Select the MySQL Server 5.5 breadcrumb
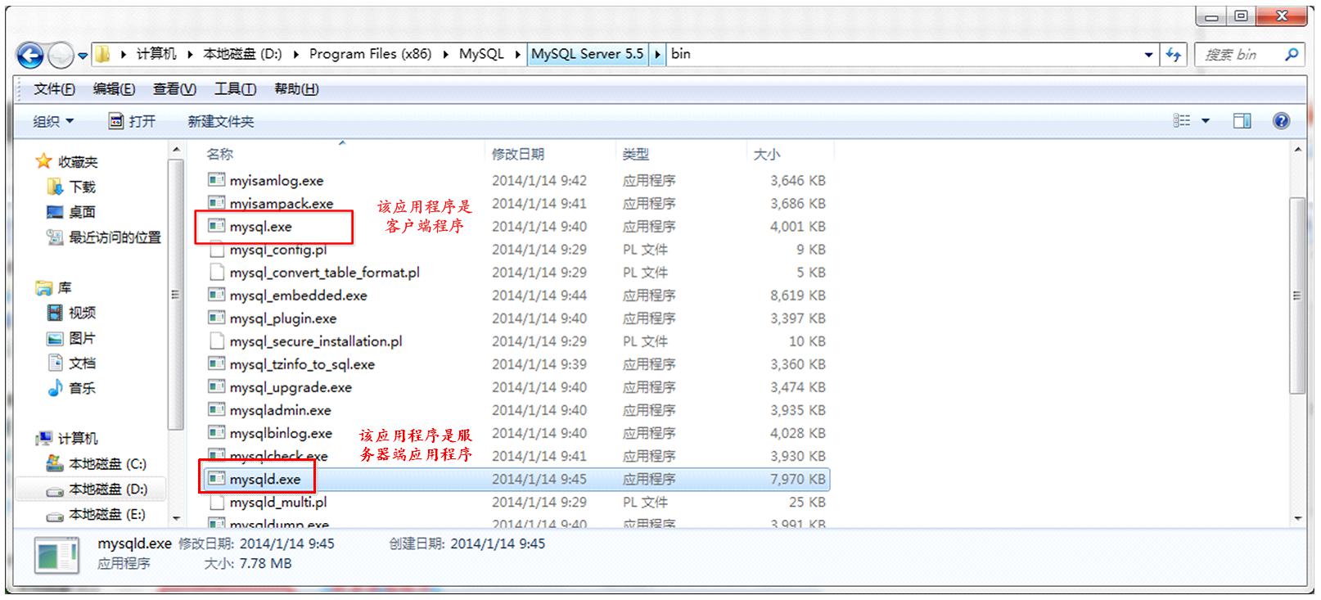This screenshot has height=600, width=1321. tap(588, 54)
